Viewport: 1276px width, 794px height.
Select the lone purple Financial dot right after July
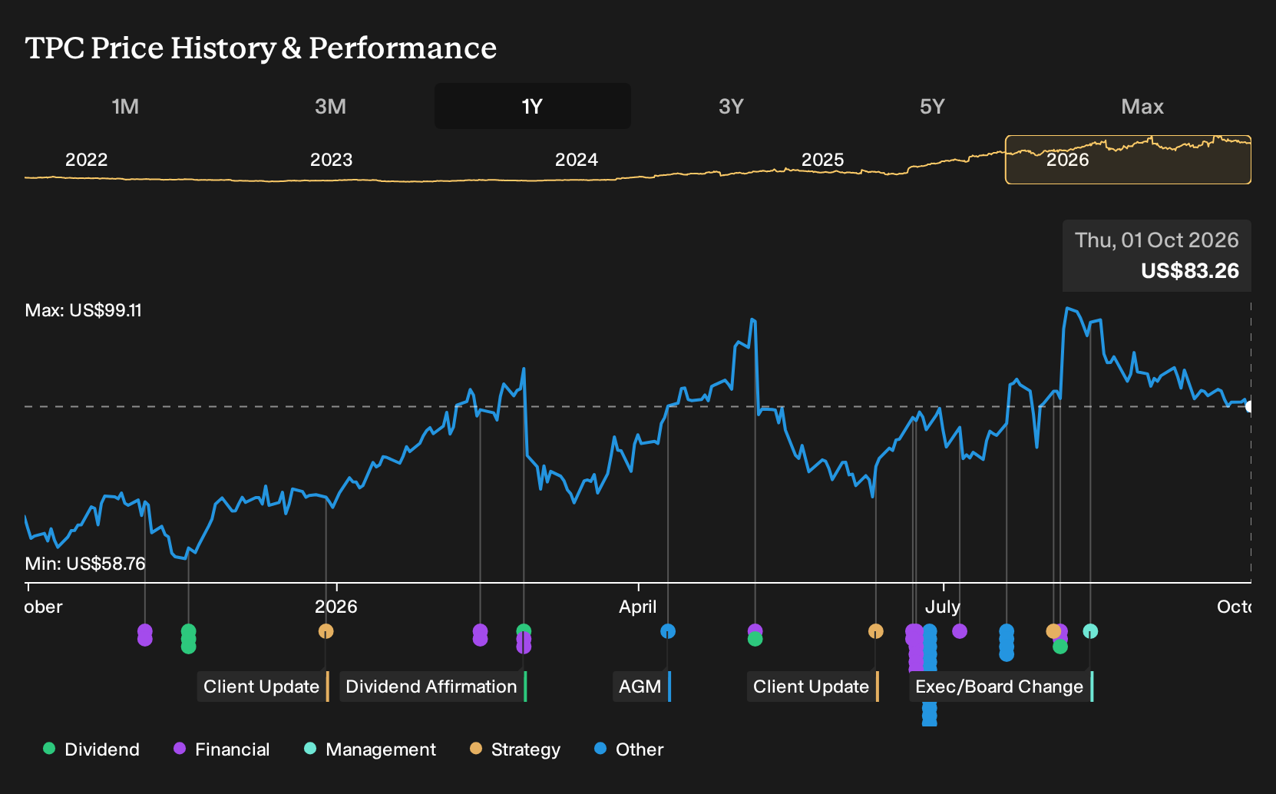959,631
